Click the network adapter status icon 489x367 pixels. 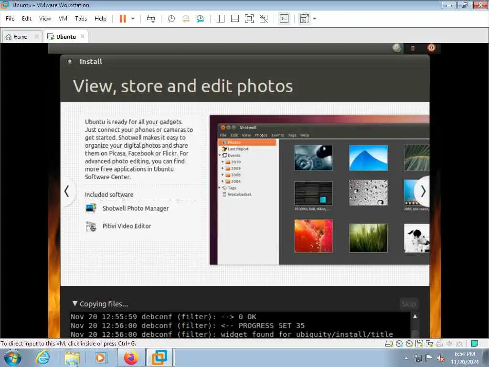[x=429, y=344]
